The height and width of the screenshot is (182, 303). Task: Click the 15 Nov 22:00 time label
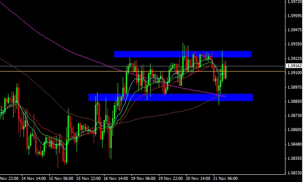point(89,178)
